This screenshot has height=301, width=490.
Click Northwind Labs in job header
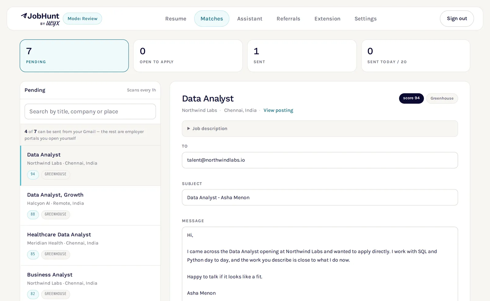[199, 110]
